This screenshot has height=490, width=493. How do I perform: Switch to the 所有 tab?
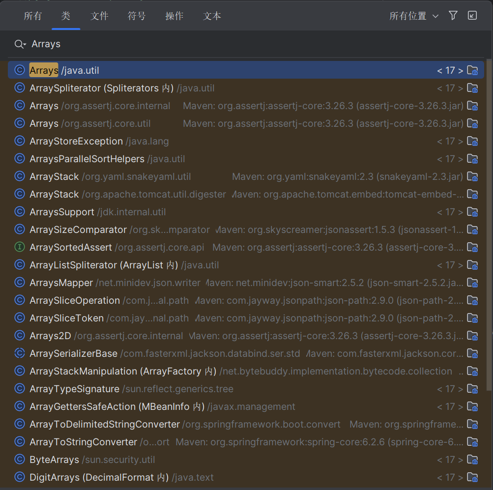[x=33, y=16]
